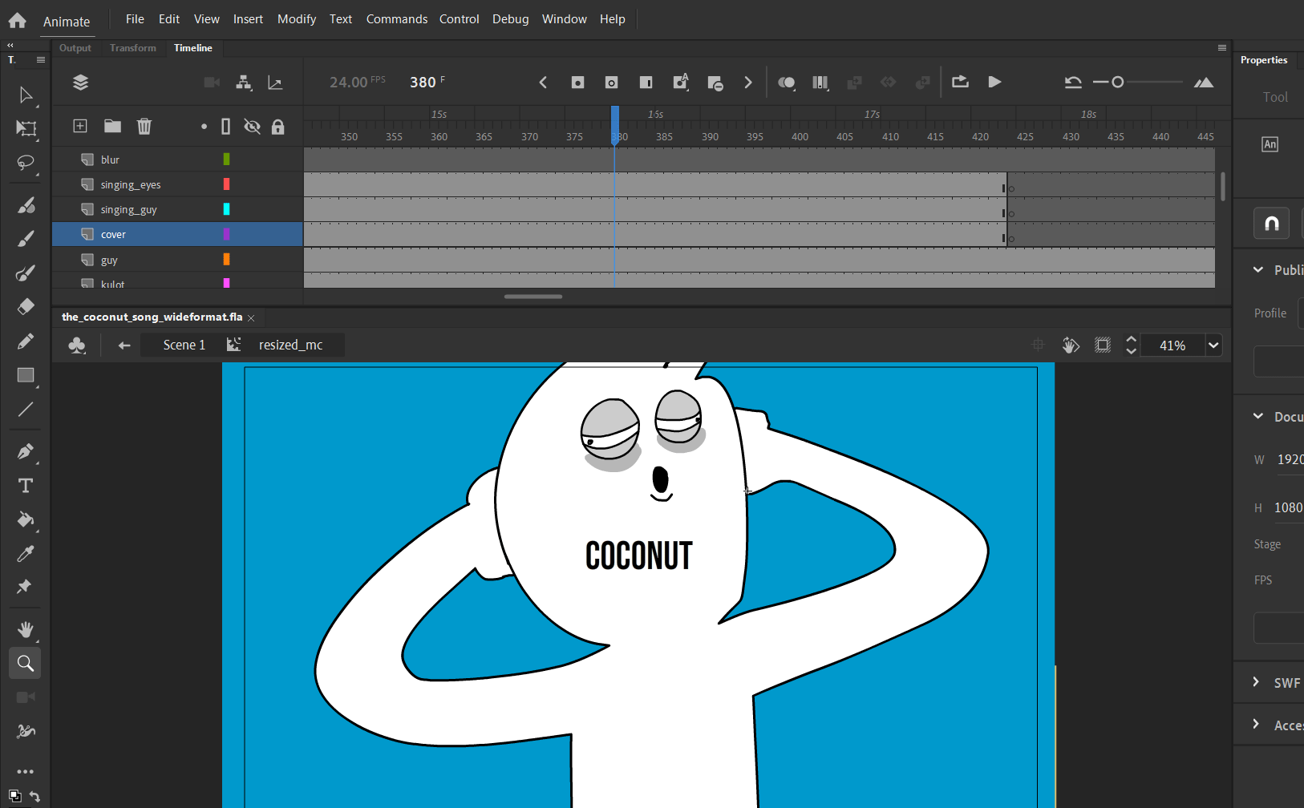
Task: Select the Selection arrow tool
Action: coord(26,95)
